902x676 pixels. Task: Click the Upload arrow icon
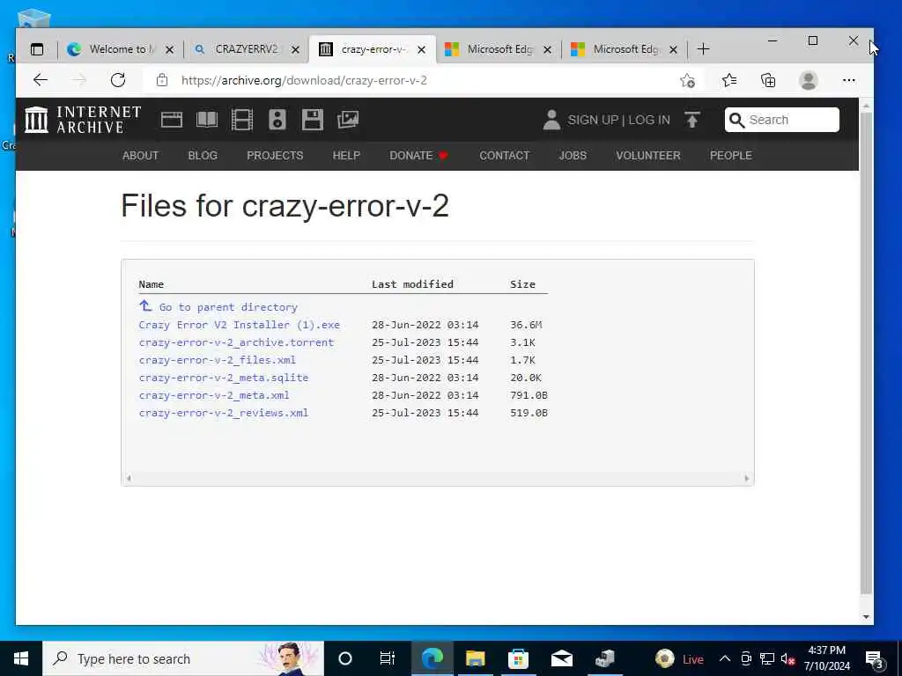pyautogui.click(x=692, y=120)
